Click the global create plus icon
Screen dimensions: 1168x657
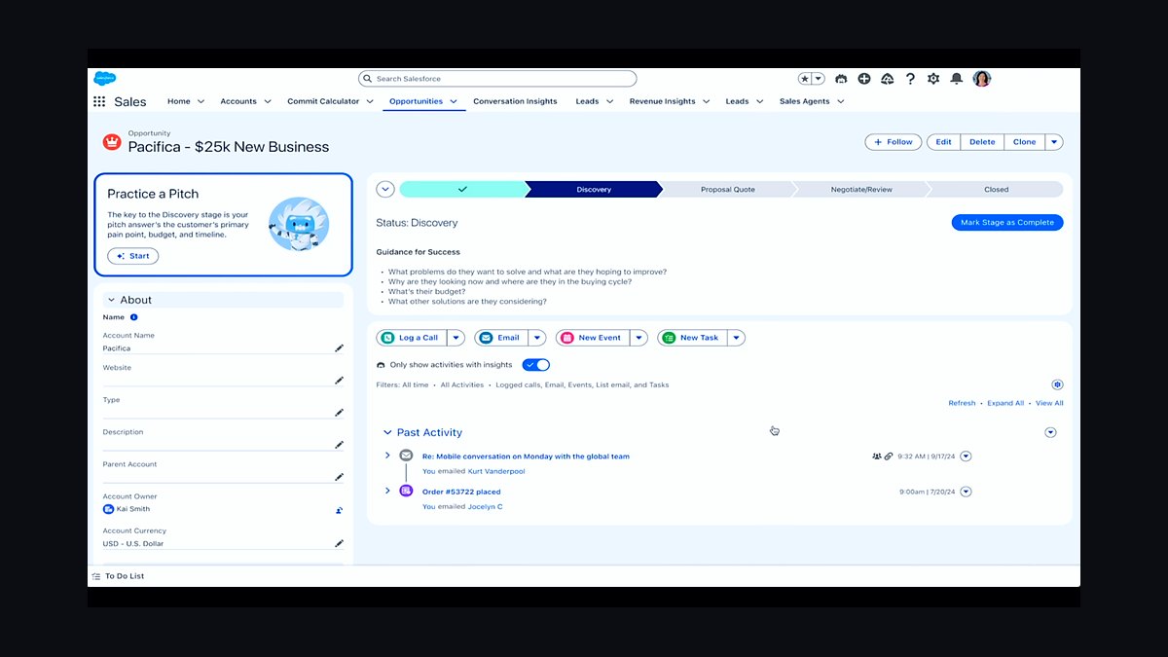pos(864,79)
